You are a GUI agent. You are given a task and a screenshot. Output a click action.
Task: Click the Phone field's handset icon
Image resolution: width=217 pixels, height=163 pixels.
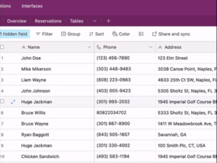99,47
